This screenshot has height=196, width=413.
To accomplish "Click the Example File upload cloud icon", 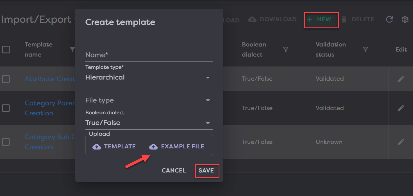I will 153,146.
